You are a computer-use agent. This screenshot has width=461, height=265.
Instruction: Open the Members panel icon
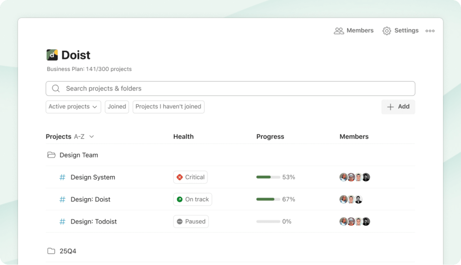click(x=339, y=30)
